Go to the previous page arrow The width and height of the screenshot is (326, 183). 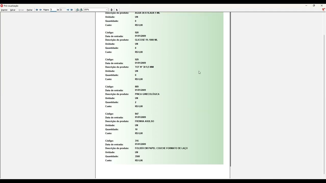coord(40,10)
